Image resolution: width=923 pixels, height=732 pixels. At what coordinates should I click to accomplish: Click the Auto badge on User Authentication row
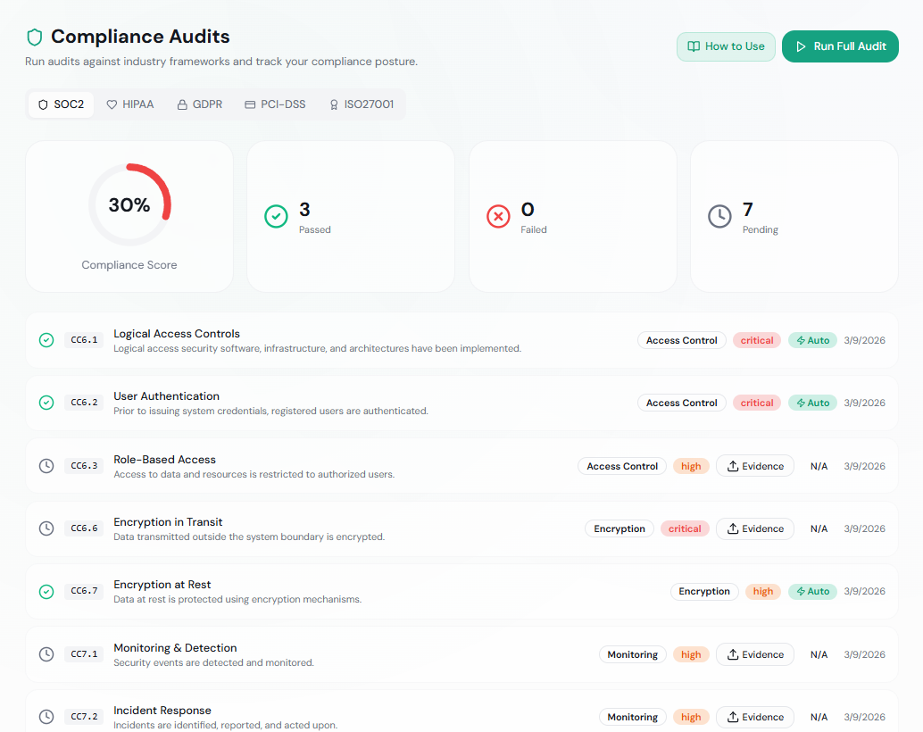tap(812, 403)
